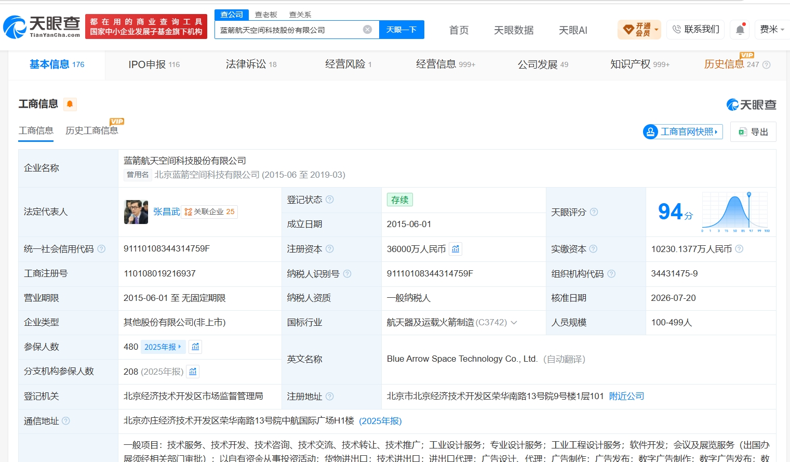Viewport: 790px width, 462px height.
Task: Click the 联系我们 button
Action: 695,30
